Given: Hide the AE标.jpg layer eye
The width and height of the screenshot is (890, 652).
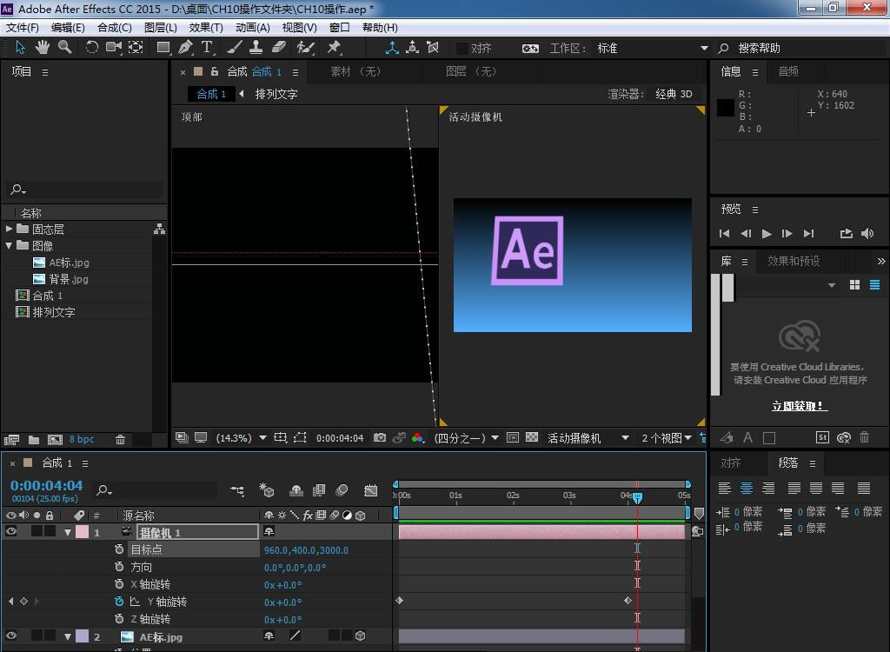Looking at the screenshot, I should (10, 636).
